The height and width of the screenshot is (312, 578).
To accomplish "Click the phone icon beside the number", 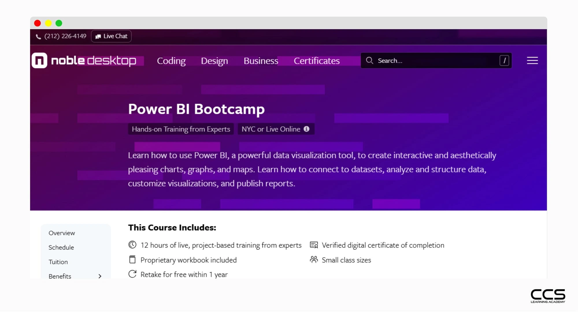I will point(38,36).
